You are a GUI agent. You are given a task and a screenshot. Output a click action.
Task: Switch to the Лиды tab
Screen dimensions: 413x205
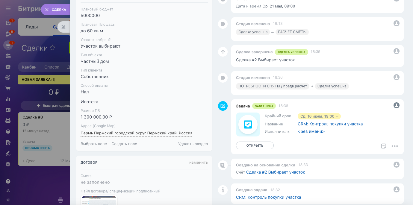[x=31, y=27]
